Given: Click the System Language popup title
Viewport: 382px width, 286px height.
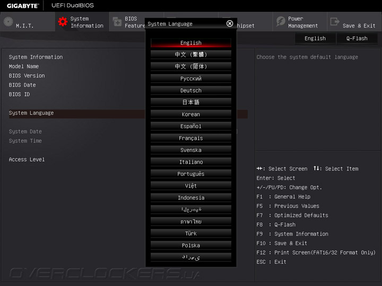Looking at the screenshot, I should [x=170, y=24].
